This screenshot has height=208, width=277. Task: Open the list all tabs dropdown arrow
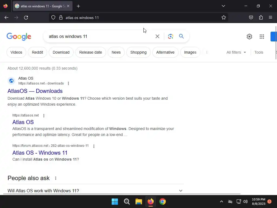pyautogui.click(x=223, y=6)
